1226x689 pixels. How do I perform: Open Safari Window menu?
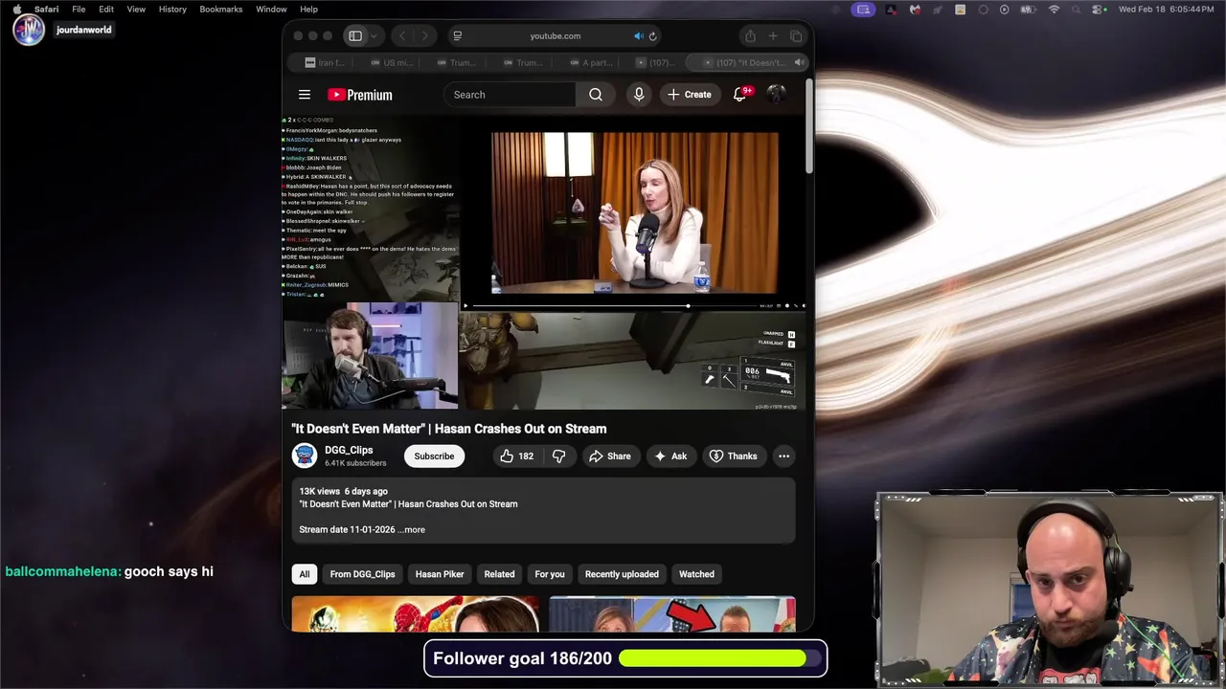[x=271, y=10]
